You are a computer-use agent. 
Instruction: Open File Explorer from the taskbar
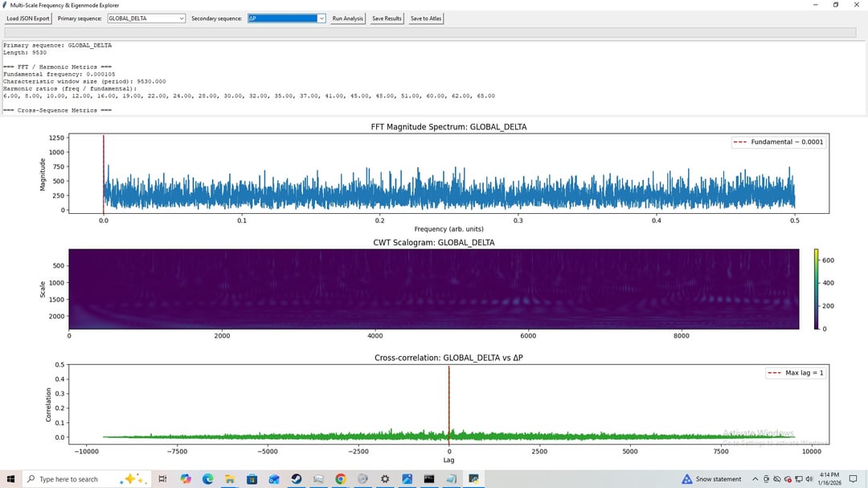point(230,479)
